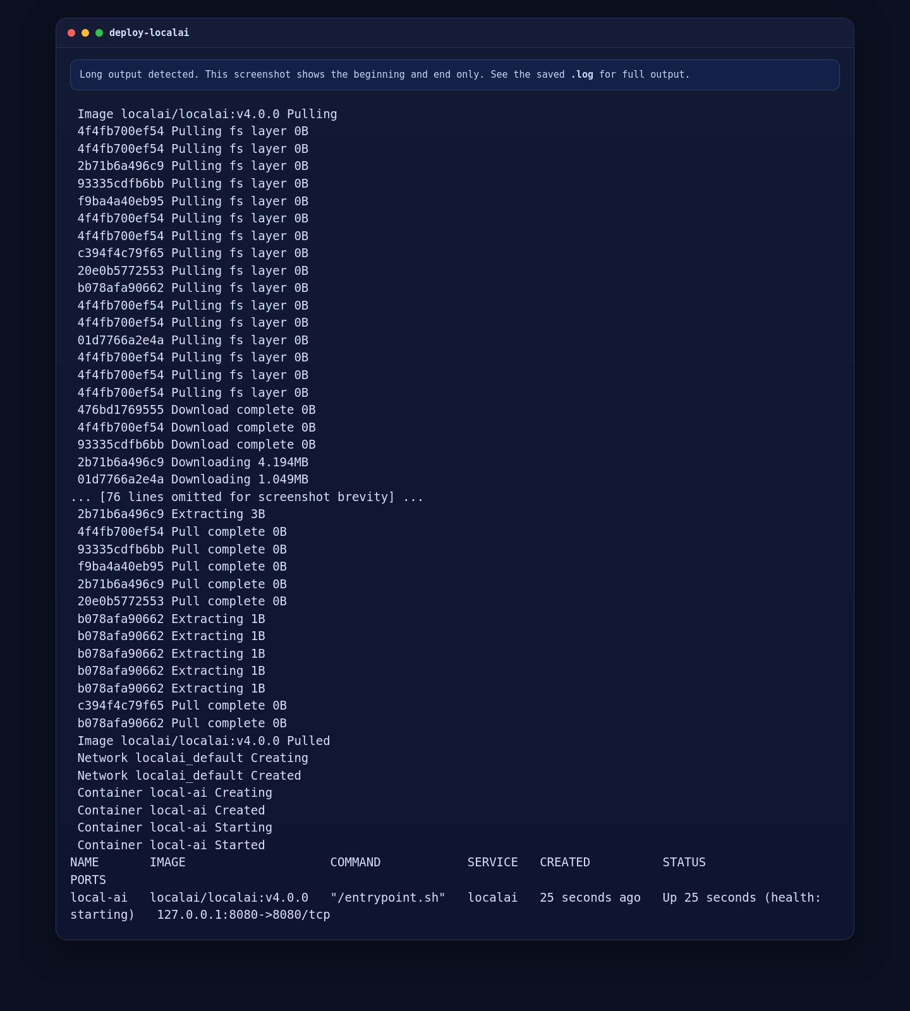
Task: Select line 'Image localai/localai:v4.0.0 Pulled'
Action: [203, 741]
